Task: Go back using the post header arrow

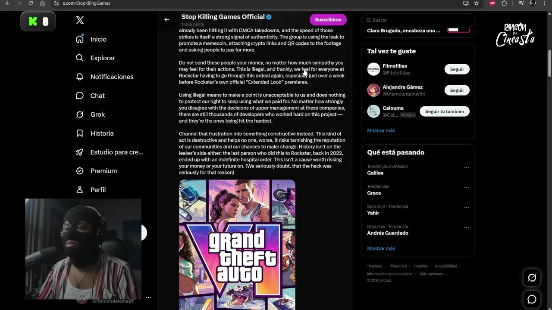Action: pos(167,19)
